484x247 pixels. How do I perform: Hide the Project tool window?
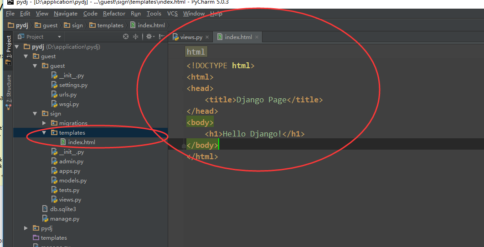click(162, 37)
